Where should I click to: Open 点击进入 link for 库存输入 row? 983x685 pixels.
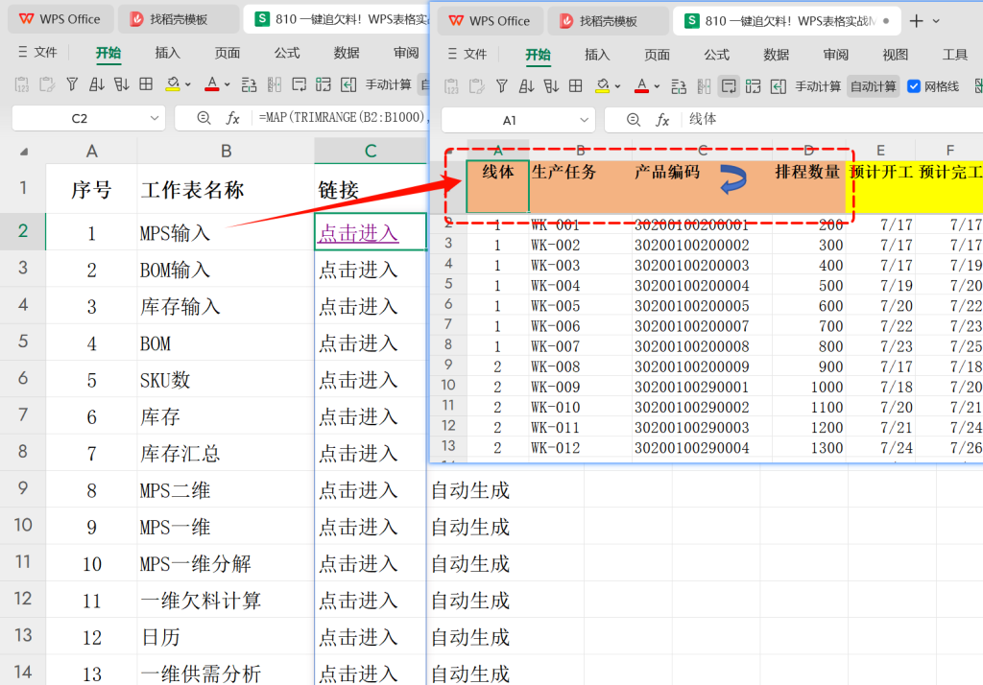358,306
